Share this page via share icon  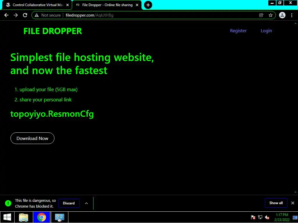(261, 15)
